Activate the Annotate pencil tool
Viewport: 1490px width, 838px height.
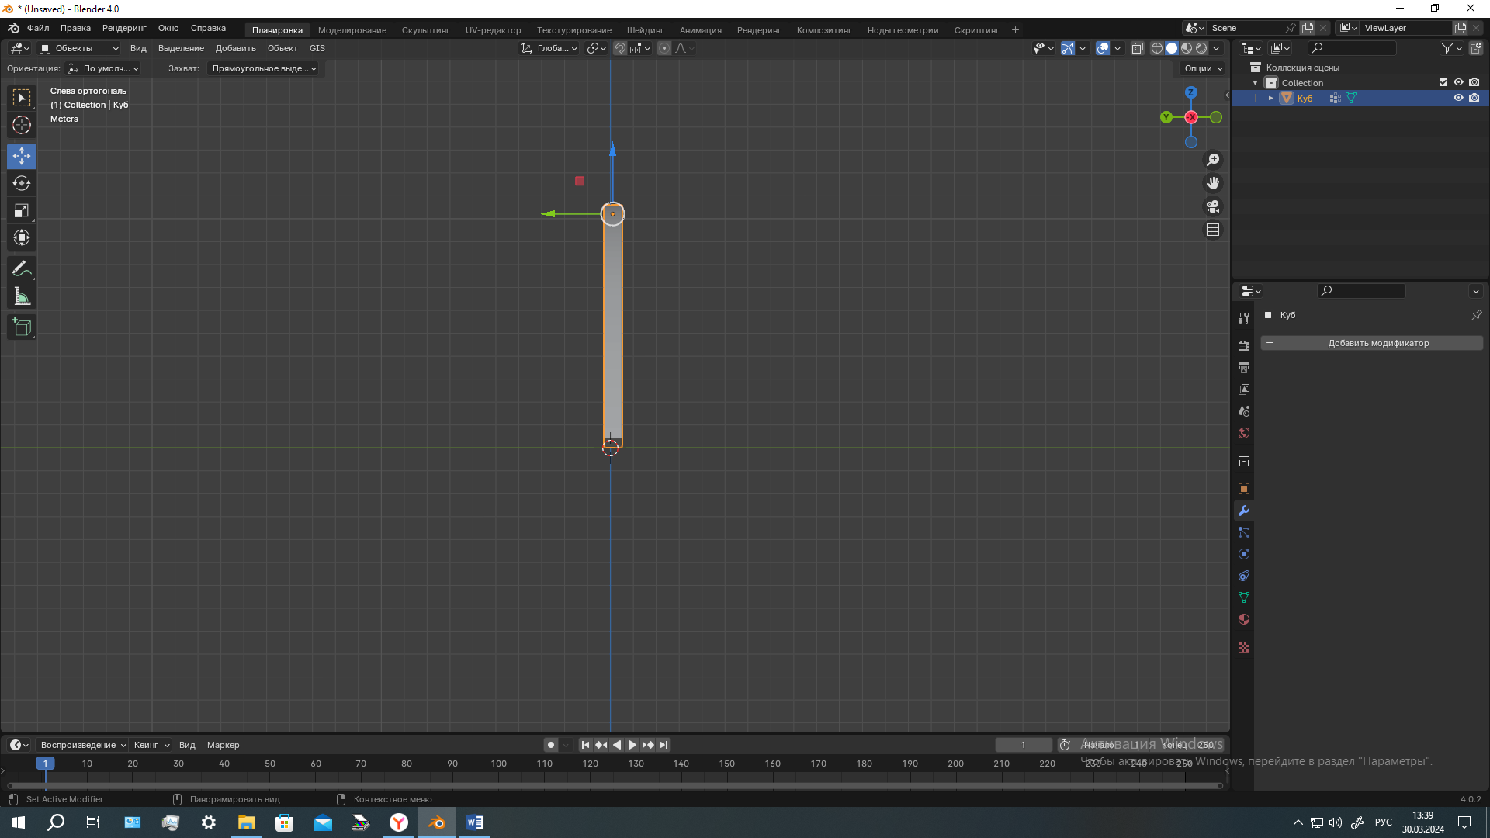[x=22, y=269]
